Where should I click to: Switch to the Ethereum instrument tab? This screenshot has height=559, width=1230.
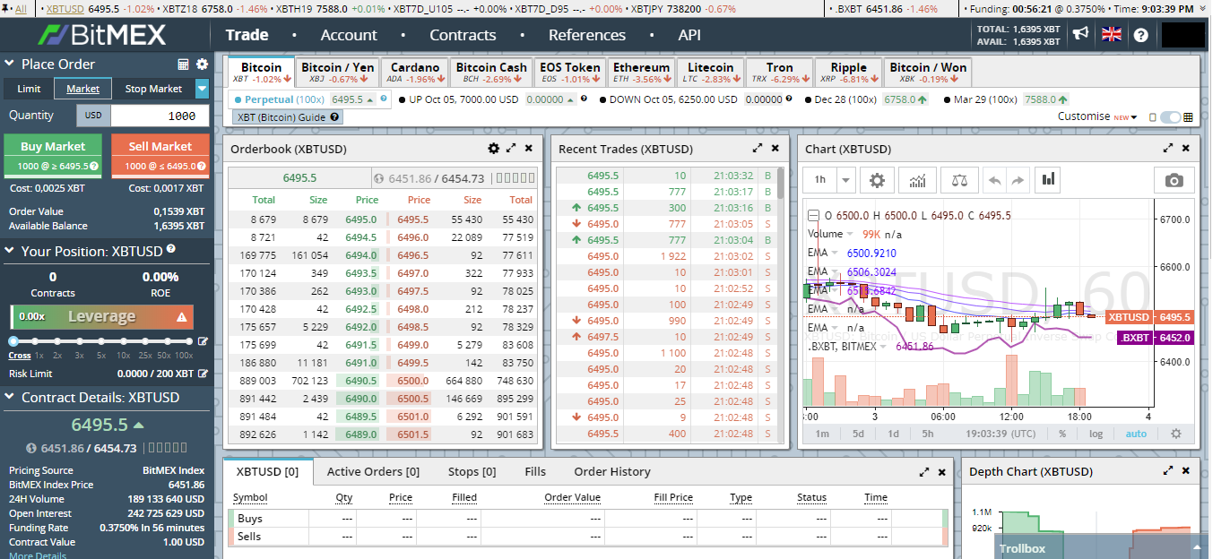[x=641, y=73]
